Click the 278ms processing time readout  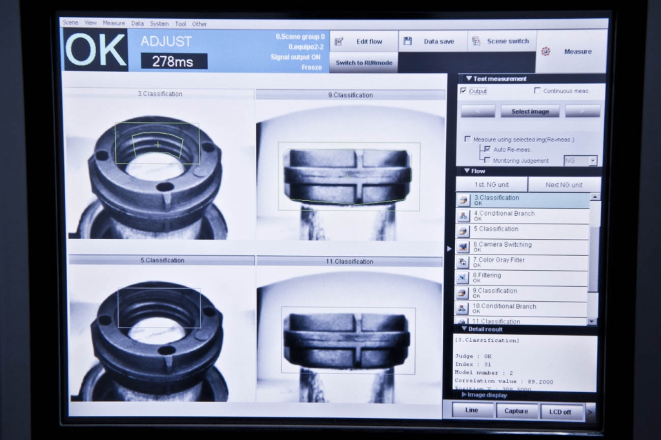click(x=173, y=61)
